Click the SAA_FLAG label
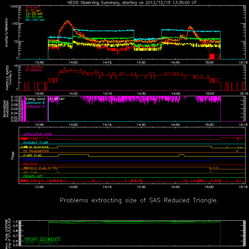 31,164
